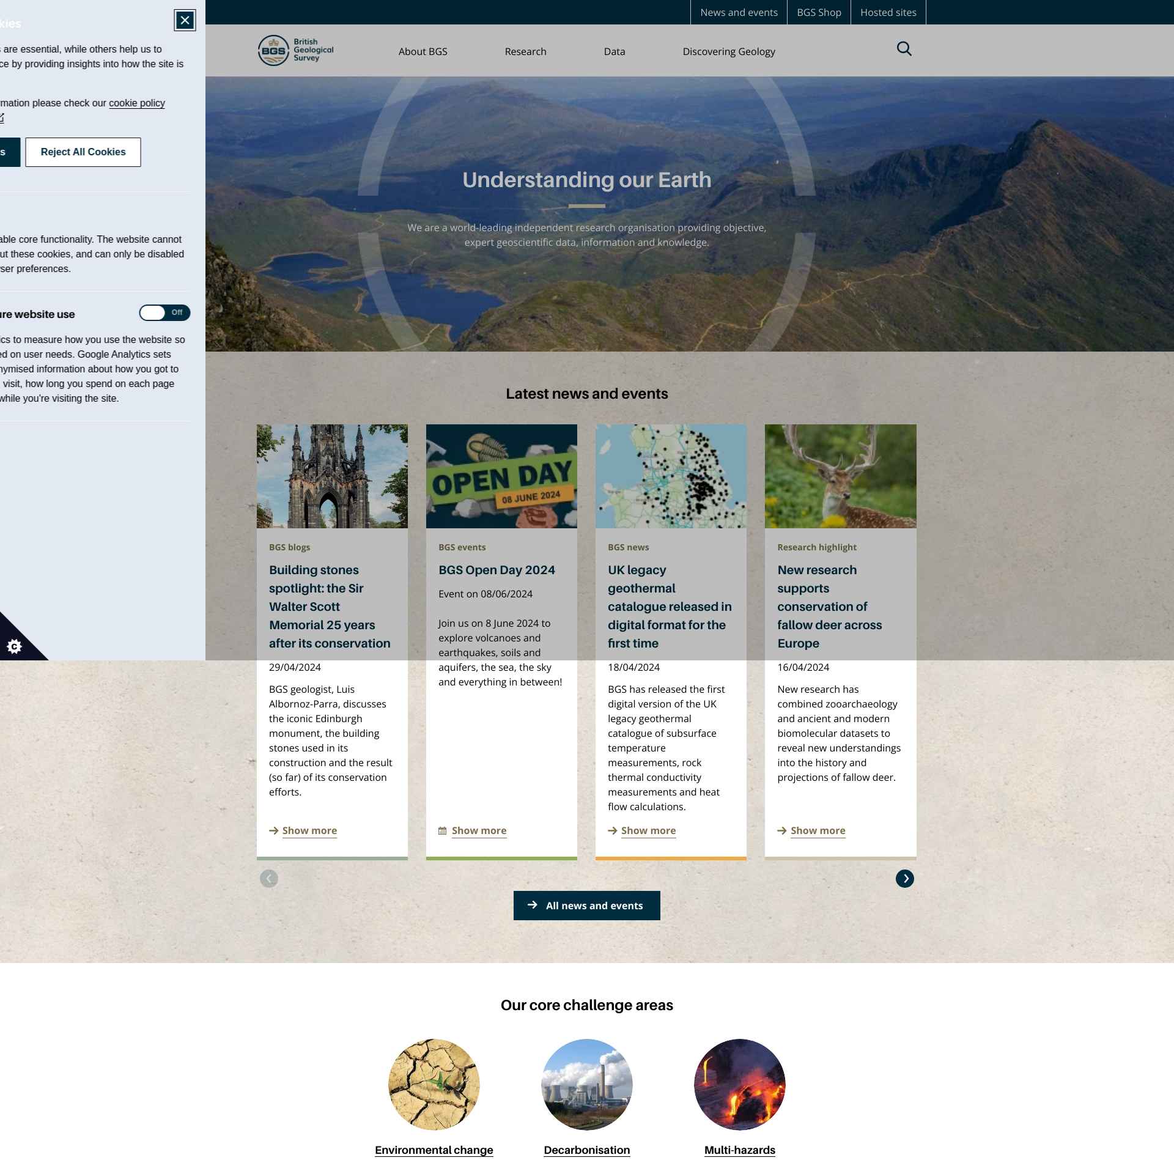
Task: Select the About BGS menu item
Action: [x=423, y=51]
